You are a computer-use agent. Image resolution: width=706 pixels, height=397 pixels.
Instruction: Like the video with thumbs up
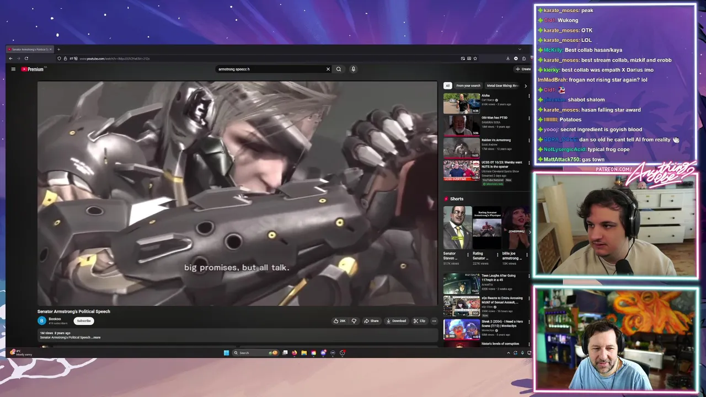pos(339,321)
